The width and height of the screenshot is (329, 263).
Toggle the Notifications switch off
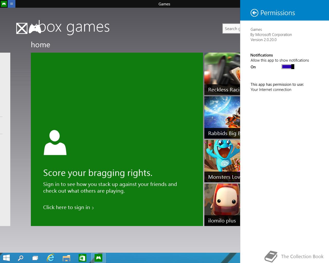pyautogui.click(x=288, y=67)
